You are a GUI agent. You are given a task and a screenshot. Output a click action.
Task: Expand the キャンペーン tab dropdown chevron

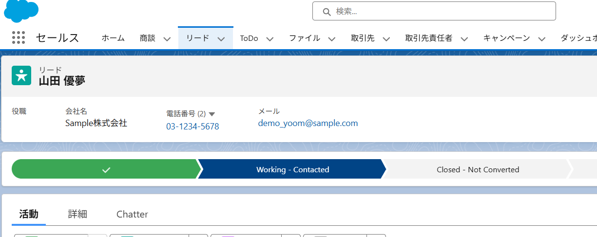541,38
